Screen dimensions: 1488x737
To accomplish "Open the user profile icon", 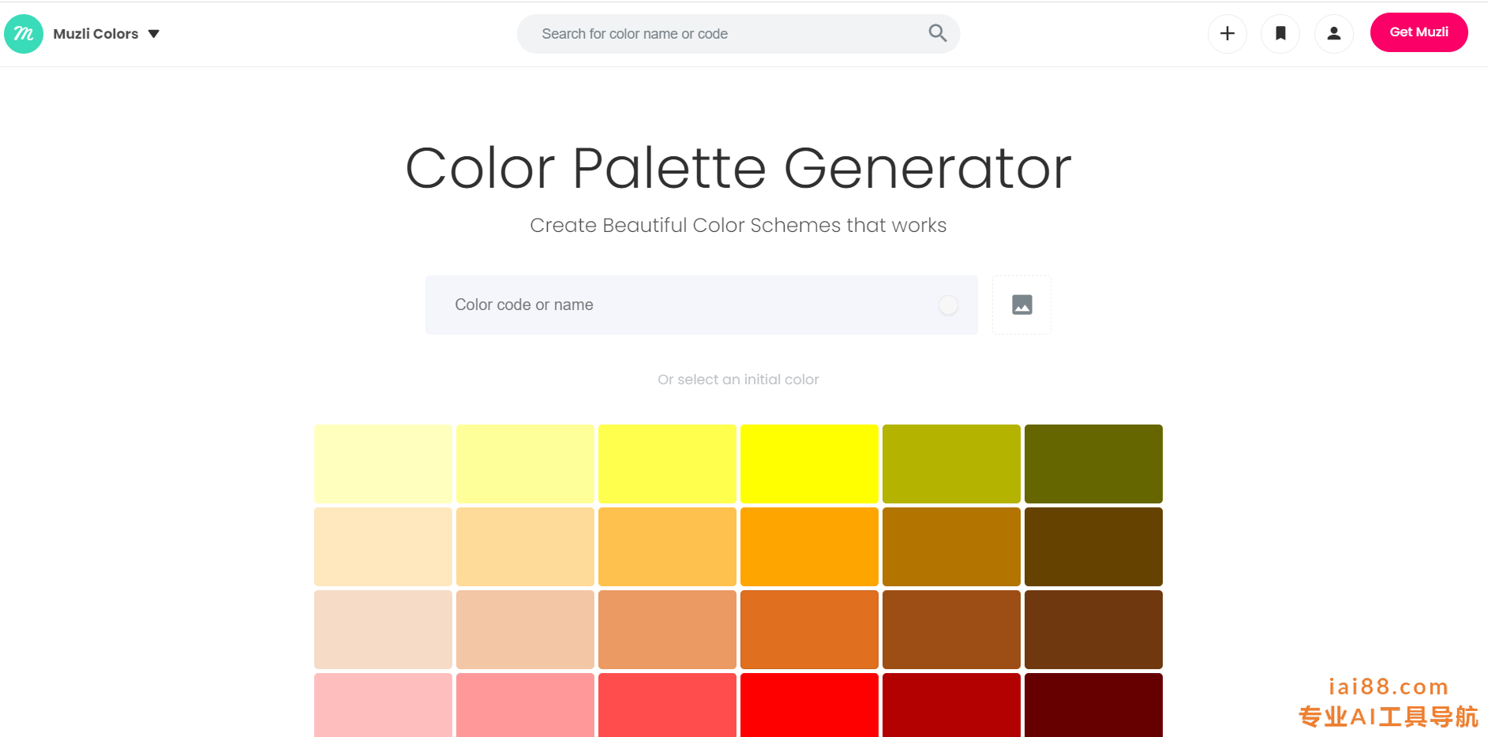I will 1334,33.
